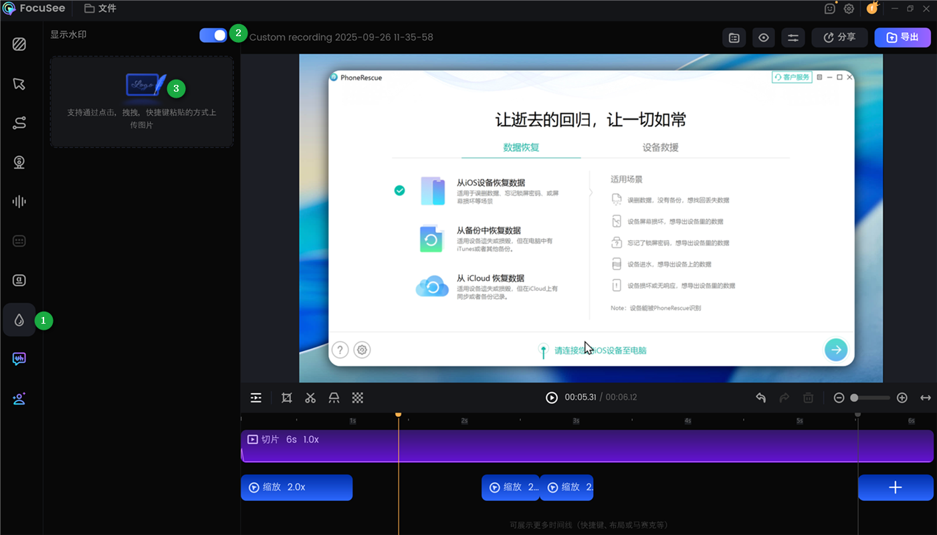
Task: Click the redo arrow
Action: coord(785,398)
